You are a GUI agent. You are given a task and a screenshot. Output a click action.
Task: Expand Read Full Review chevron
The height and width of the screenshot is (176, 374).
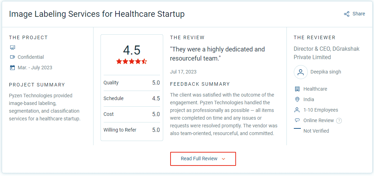click(x=223, y=159)
